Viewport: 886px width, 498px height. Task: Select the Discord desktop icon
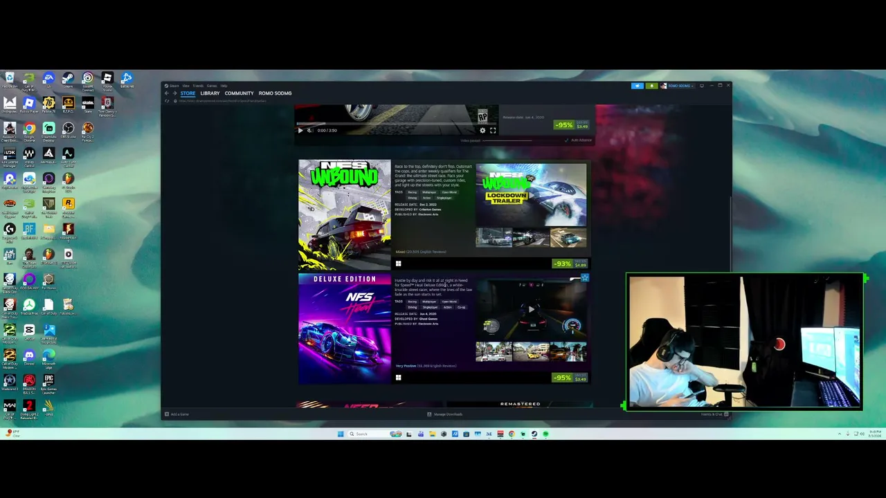pyautogui.click(x=29, y=358)
